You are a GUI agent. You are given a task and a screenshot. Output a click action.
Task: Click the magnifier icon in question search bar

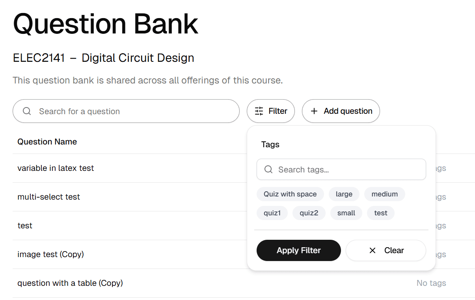(26, 111)
